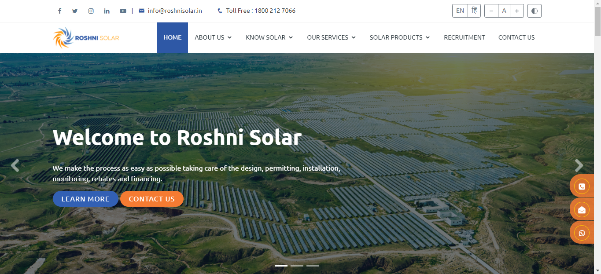Expand the Our Services dropdown menu
Image resolution: width=601 pixels, height=274 pixels.
point(331,37)
